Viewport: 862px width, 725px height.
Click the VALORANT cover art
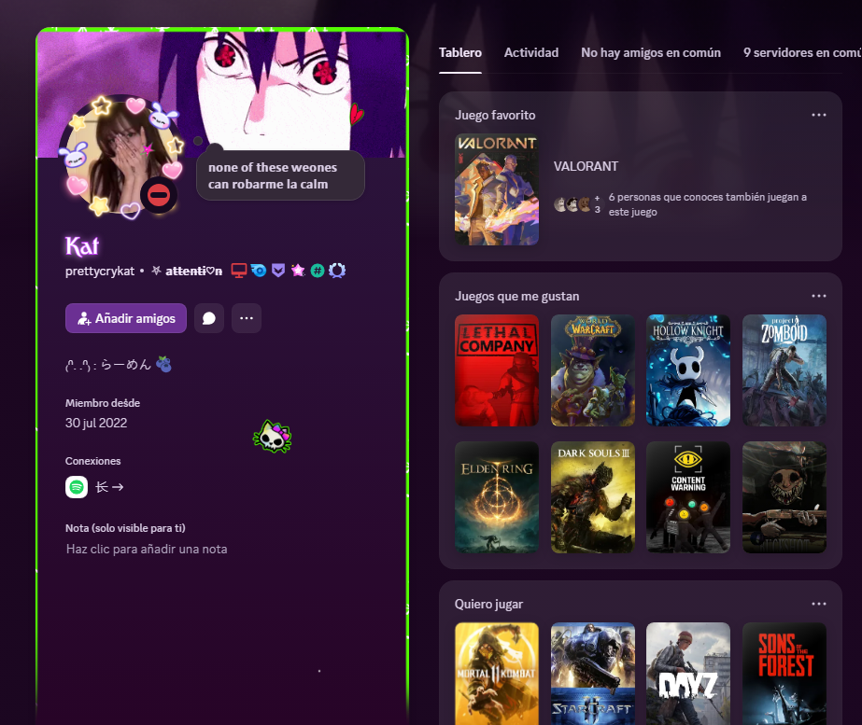pos(497,189)
